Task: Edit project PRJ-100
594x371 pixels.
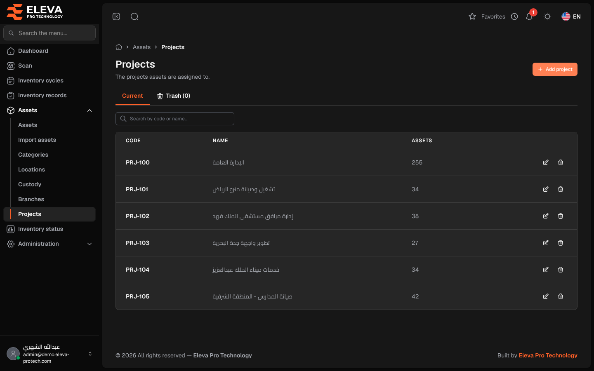Action: (x=546, y=162)
